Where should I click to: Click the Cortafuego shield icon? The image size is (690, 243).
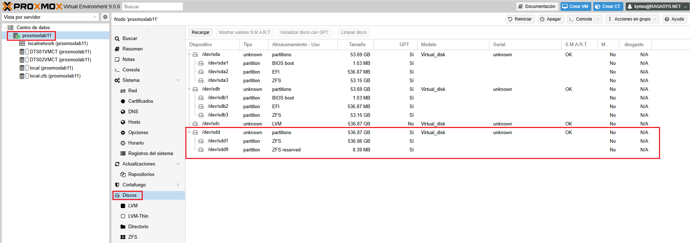tap(117, 185)
